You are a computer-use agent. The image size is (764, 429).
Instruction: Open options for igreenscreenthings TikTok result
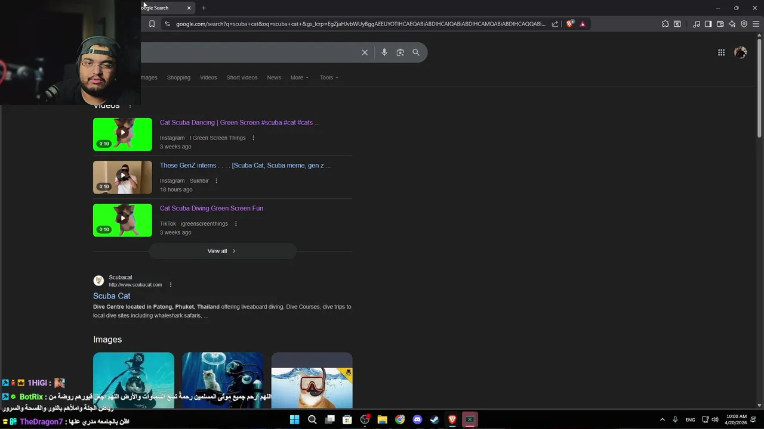tap(235, 223)
